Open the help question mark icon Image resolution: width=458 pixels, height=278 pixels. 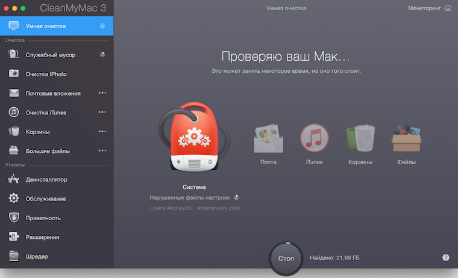click(x=446, y=258)
